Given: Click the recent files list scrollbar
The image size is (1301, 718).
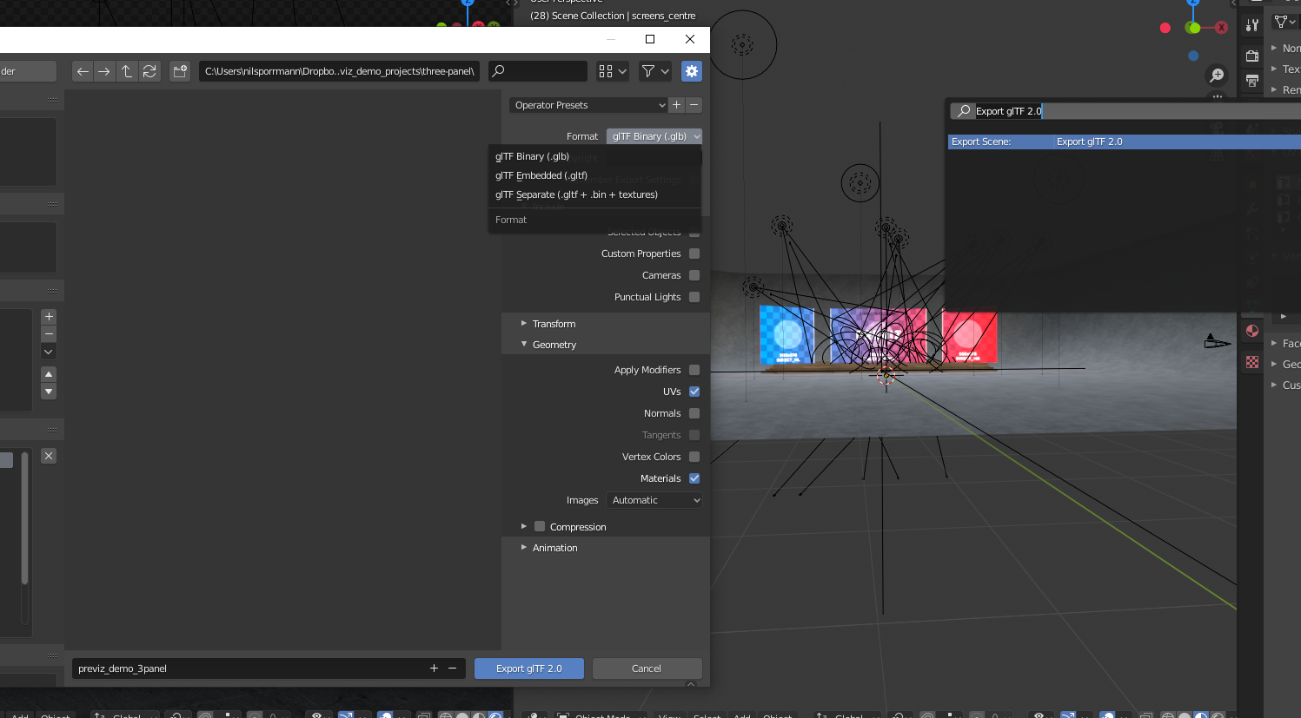Looking at the screenshot, I should click(x=24, y=518).
